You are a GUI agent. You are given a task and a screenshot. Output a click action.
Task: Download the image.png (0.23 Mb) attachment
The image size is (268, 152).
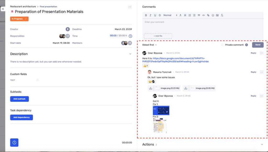click(x=150, y=88)
